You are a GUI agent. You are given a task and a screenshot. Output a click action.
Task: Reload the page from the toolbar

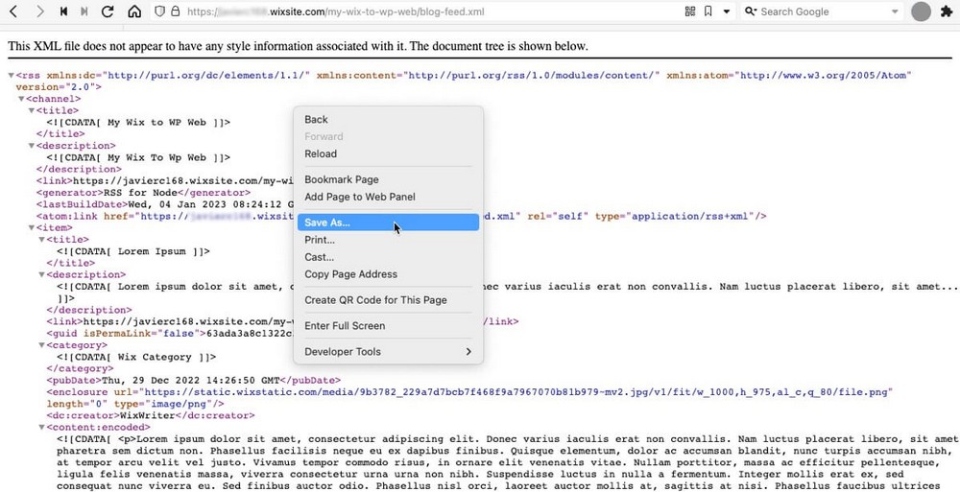point(108,12)
